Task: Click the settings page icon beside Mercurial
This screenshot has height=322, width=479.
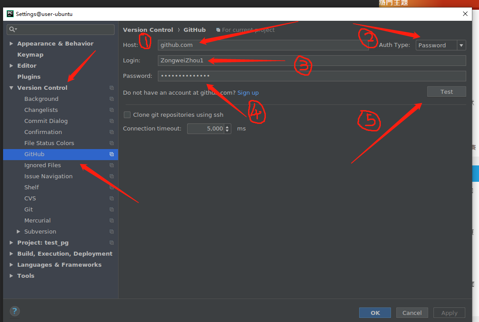Action: [x=111, y=220]
